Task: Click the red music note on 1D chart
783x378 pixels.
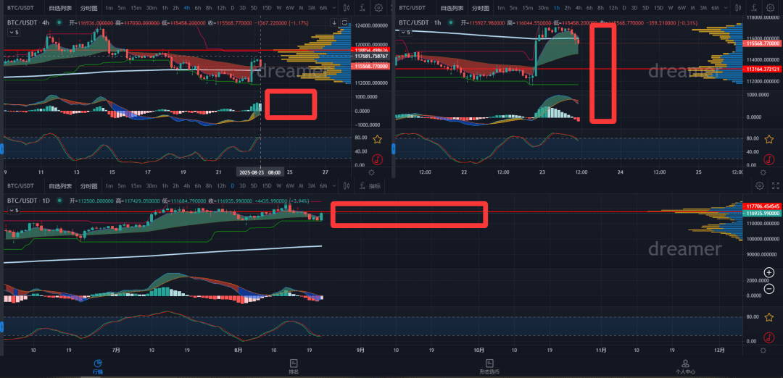Action: 769,337
